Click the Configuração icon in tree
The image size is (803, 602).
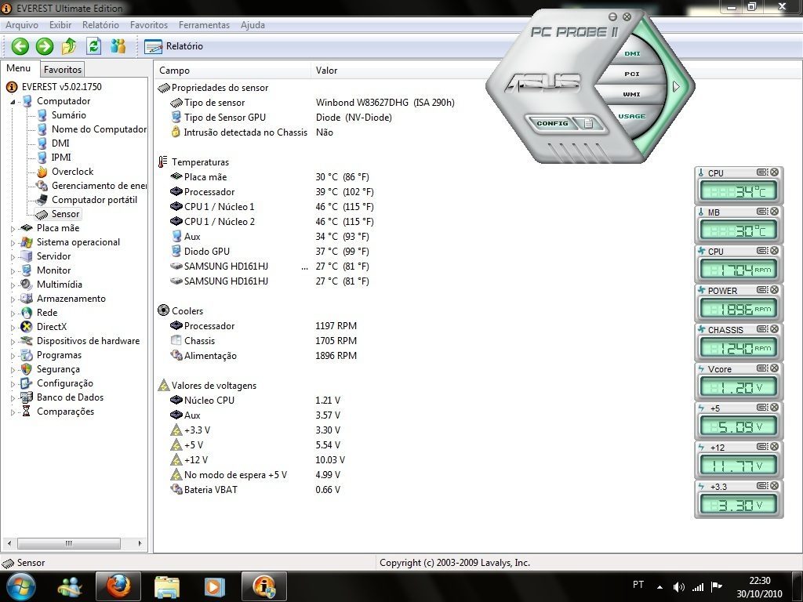pyautogui.click(x=26, y=383)
